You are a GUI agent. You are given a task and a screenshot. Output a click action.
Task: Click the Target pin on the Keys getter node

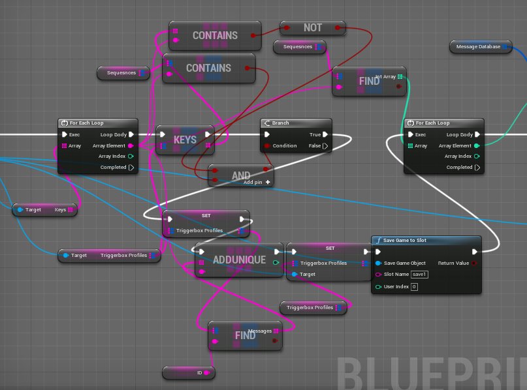pos(20,210)
